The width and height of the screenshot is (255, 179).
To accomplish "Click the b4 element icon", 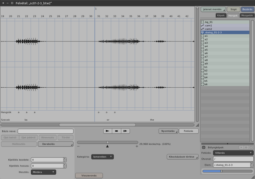I will 202,77.
